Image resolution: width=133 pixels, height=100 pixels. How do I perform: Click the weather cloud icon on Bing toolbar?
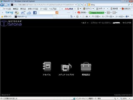coord(23,13)
